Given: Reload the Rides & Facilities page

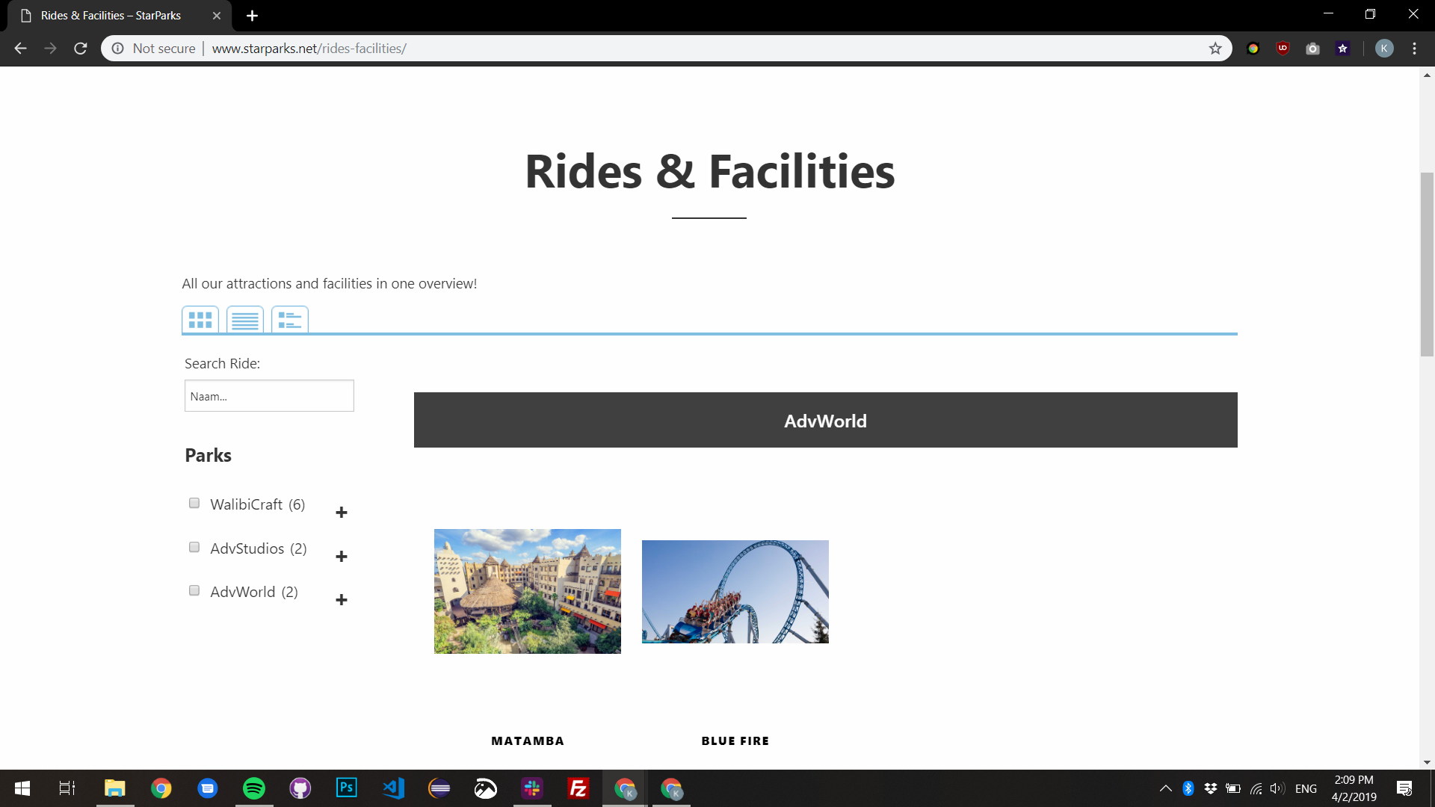Looking at the screenshot, I should tap(81, 49).
